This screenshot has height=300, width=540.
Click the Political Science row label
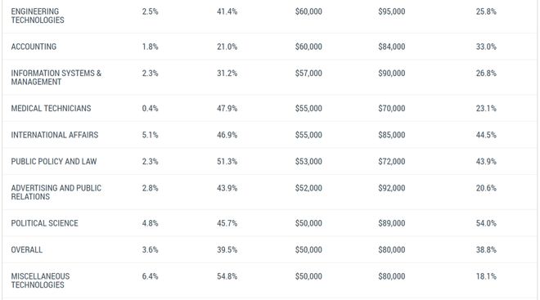coord(44,223)
